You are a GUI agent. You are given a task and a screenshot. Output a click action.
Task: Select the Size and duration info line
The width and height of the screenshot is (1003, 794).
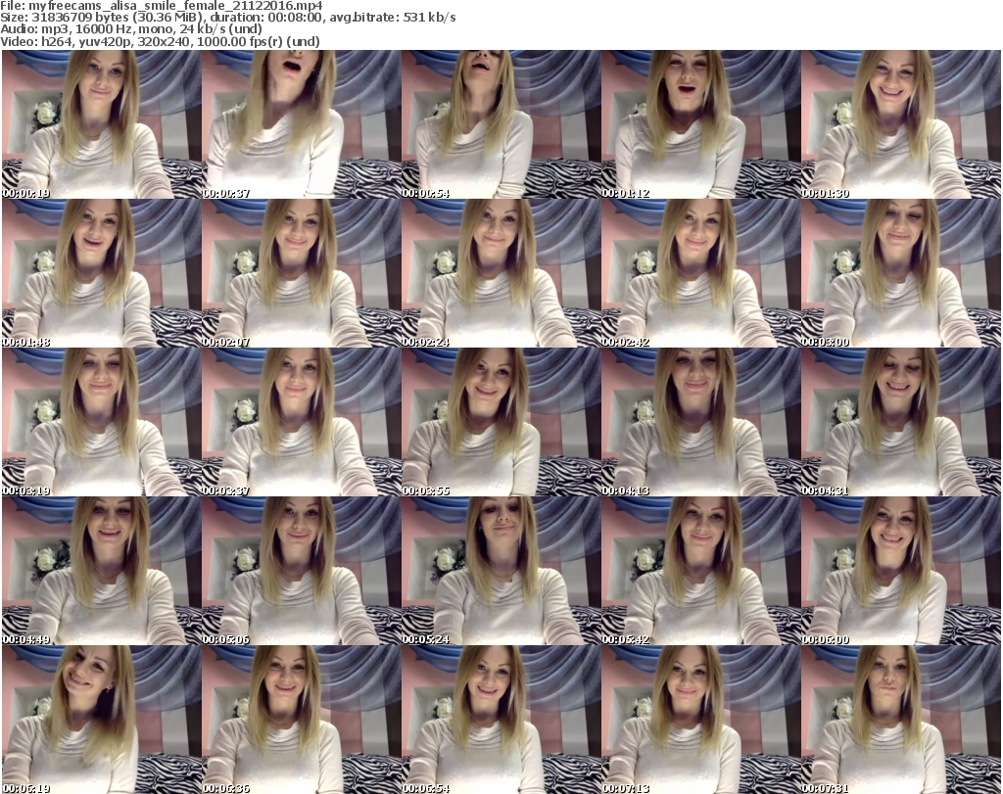tap(228, 18)
